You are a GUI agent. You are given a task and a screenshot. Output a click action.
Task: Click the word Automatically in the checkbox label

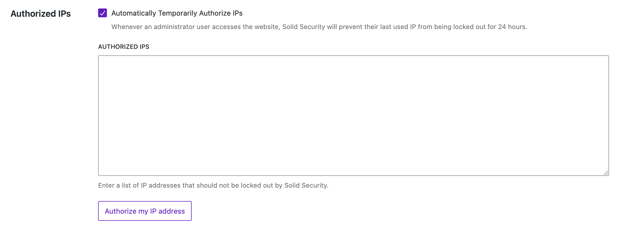[x=133, y=13]
